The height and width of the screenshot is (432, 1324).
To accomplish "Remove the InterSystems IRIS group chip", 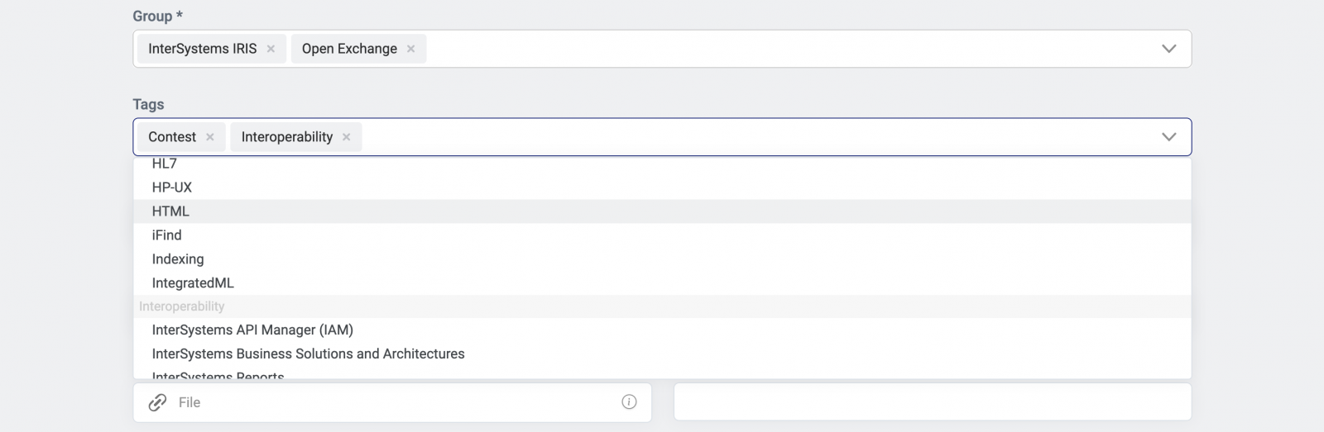I will click(271, 49).
